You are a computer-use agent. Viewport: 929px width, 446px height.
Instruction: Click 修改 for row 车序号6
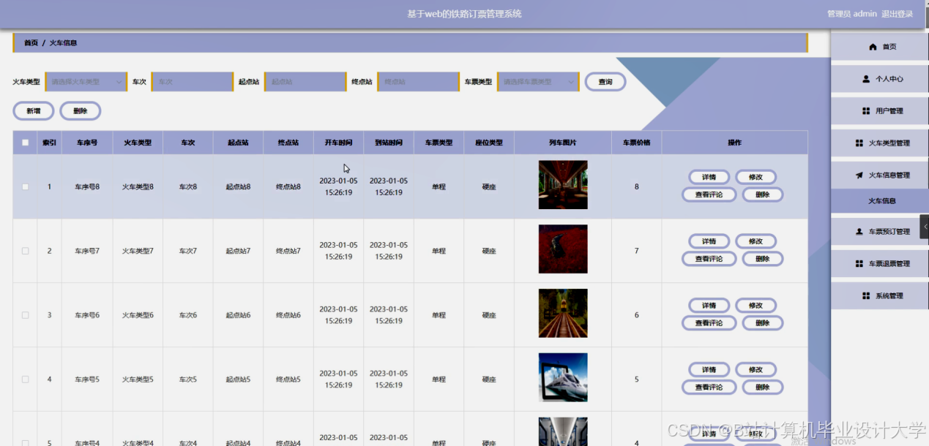coord(755,306)
